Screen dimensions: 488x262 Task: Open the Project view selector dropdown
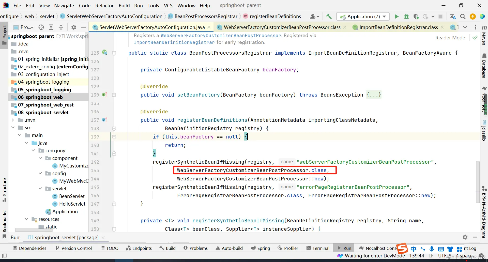[24, 27]
